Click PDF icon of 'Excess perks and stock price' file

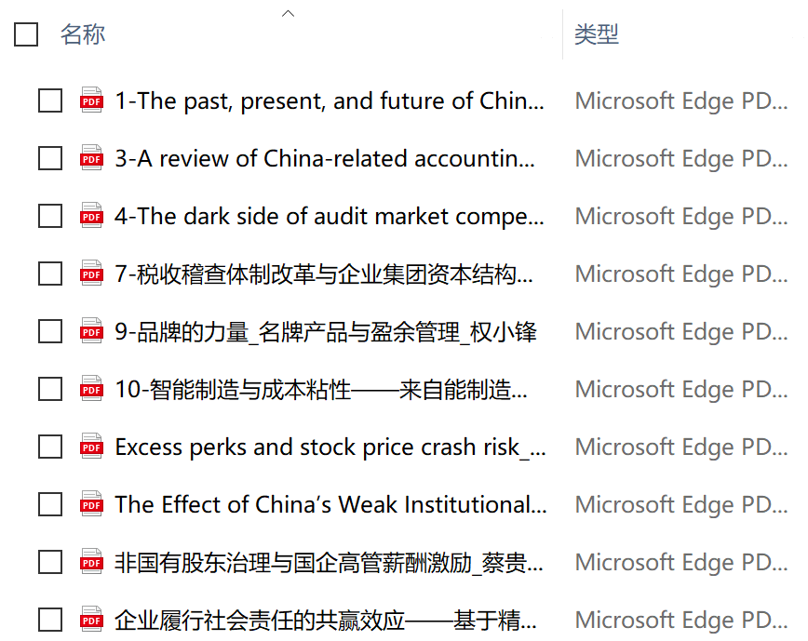[x=91, y=447]
